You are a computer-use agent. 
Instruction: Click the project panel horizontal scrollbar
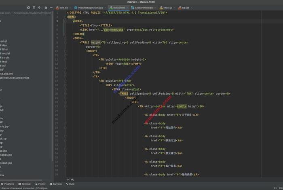click(x=21, y=180)
